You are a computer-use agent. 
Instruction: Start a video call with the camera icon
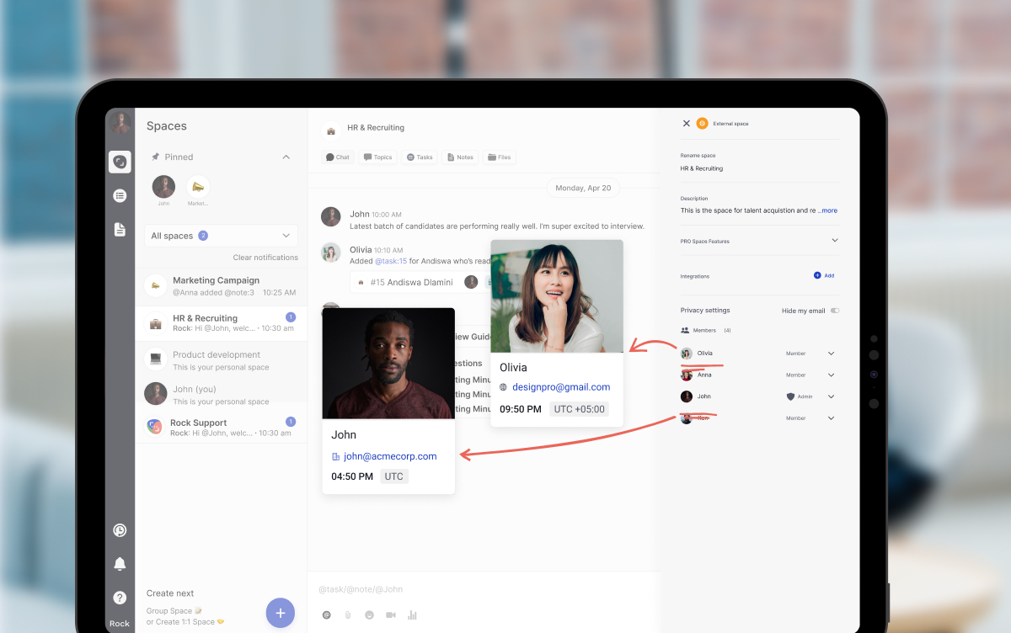coord(390,614)
